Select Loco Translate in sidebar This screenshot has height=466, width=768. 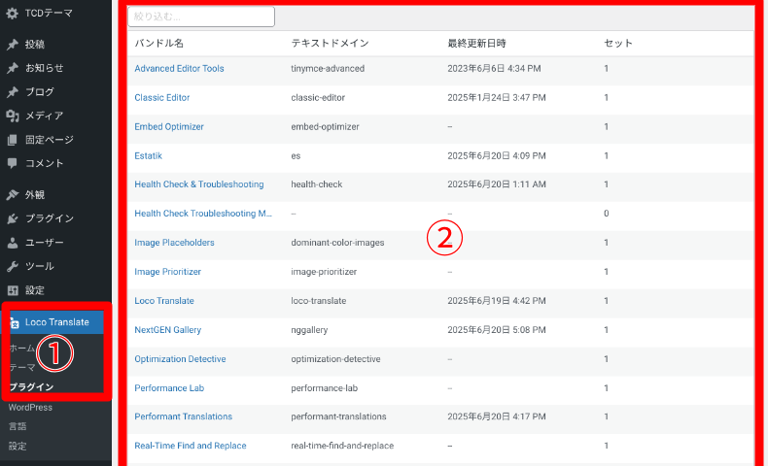[56, 322]
